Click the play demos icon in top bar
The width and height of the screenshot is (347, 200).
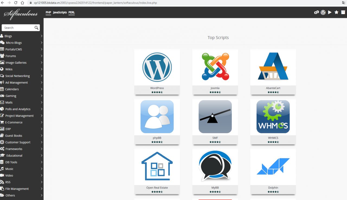330,12
